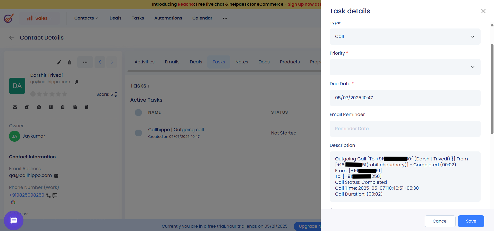Screen dimensions: 494x231
Task: Open Tasks in top navigation
Action: tap(138, 18)
